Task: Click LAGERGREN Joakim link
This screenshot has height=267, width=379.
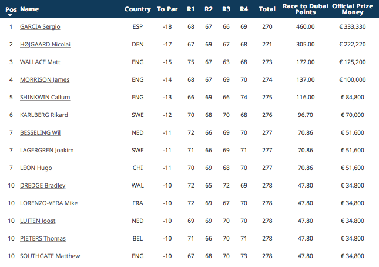Action: [x=47, y=151]
